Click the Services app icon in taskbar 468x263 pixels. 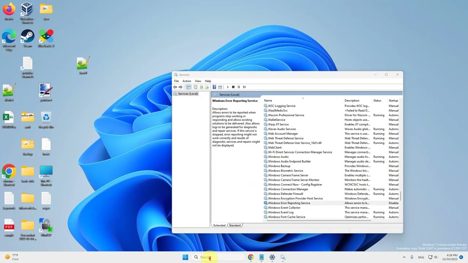283,257
